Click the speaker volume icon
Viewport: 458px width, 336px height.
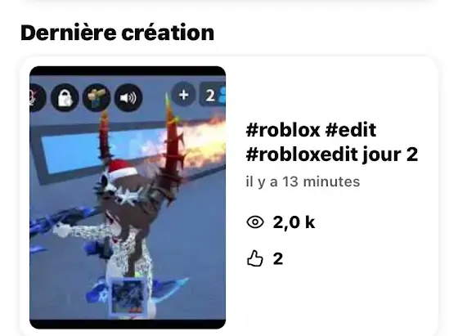[128, 97]
